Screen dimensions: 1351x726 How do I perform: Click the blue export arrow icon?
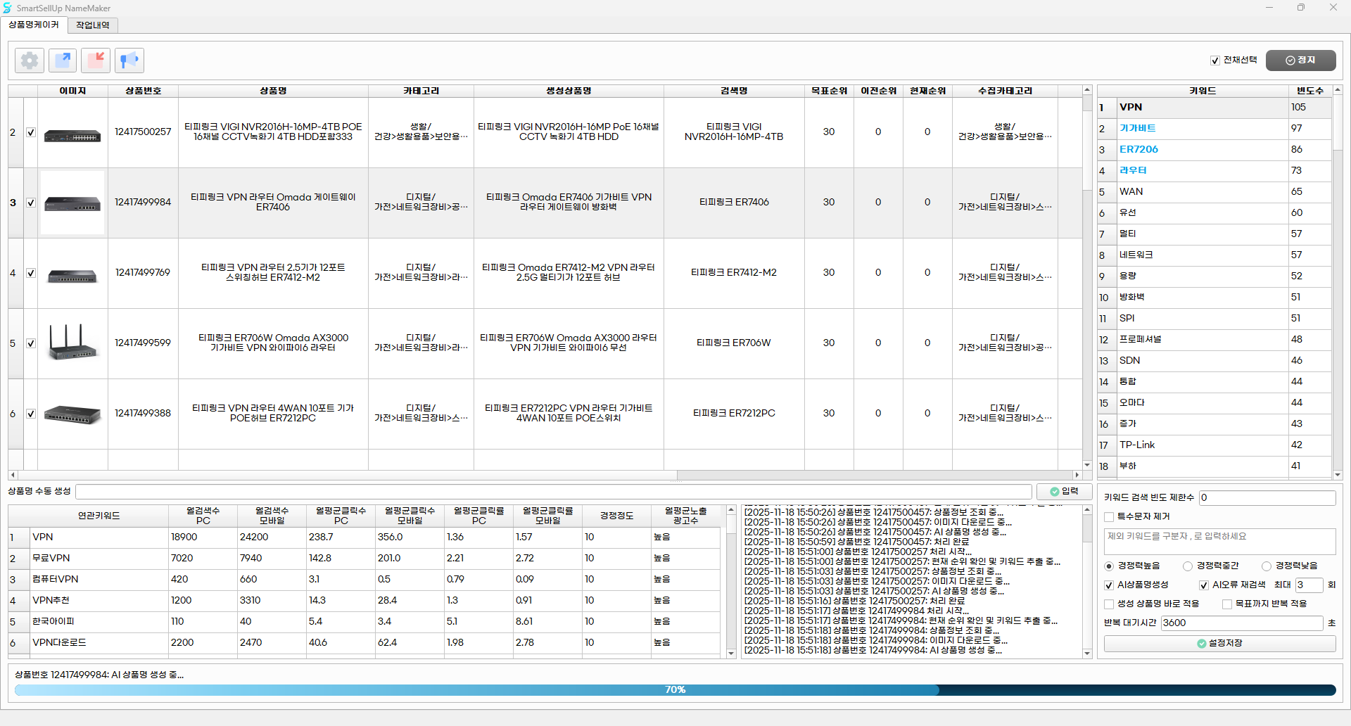pos(63,60)
